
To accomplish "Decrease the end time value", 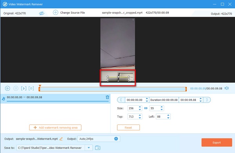I will (201, 101).
